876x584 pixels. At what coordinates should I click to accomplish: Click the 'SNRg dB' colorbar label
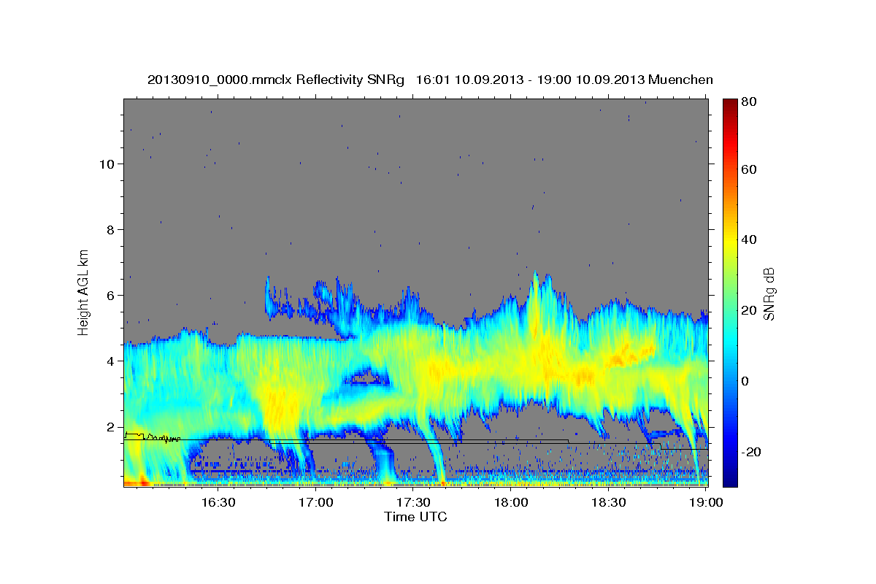pyautogui.click(x=768, y=293)
